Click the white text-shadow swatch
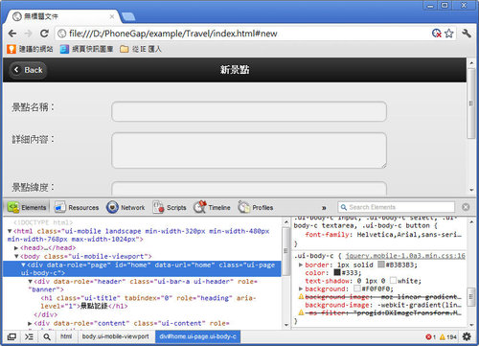 [x=393, y=281]
